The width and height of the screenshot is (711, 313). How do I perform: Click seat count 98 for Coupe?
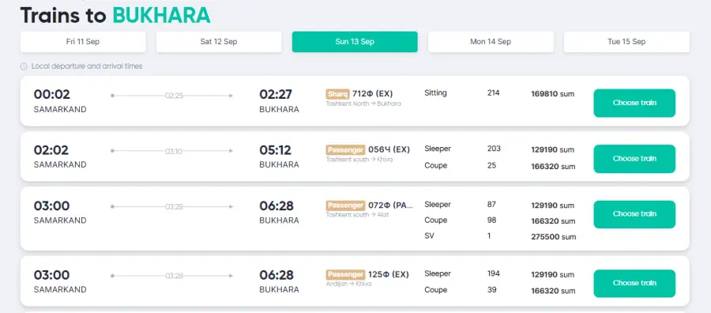coord(492,220)
